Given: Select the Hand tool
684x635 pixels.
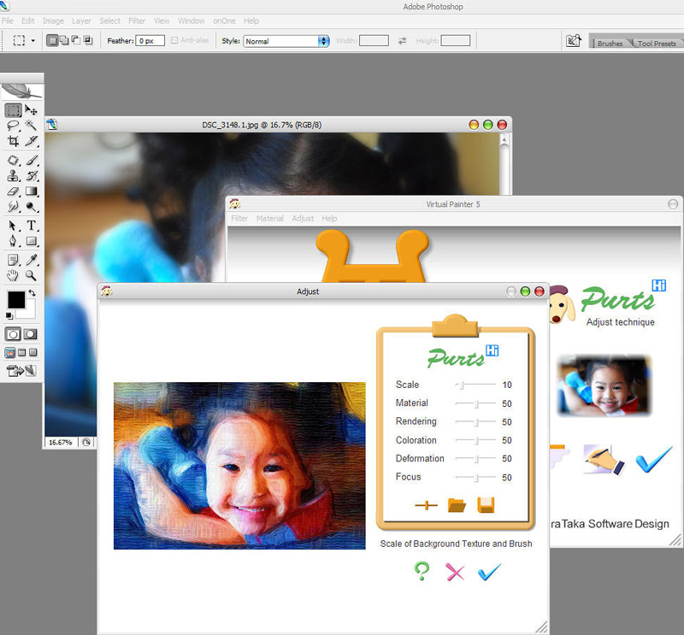Looking at the screenshot, I should tap(13, 275).
